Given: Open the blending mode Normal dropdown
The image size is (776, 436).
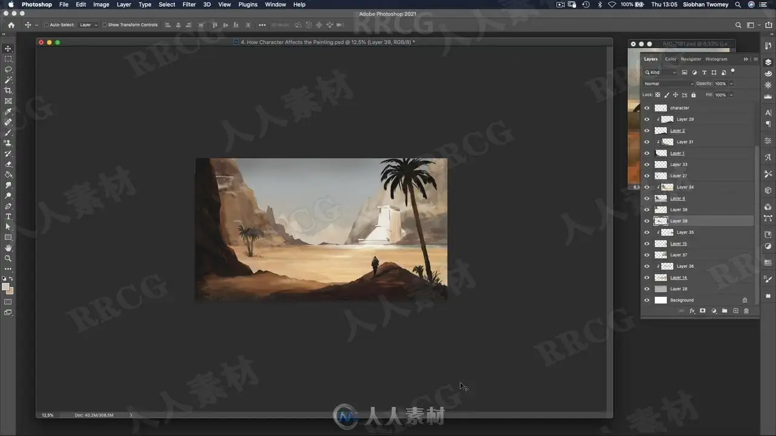Looking at the screenshot, I should [x=669, y=84].
